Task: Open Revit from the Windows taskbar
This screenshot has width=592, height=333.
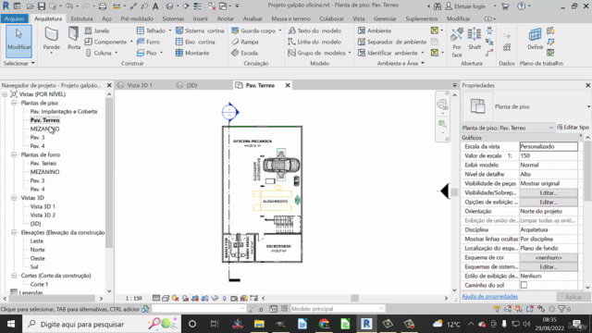Action: [366, 324]
